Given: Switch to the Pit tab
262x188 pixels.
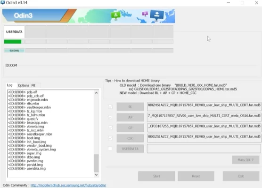Looking at the screenshot, I should pos(33,85).
